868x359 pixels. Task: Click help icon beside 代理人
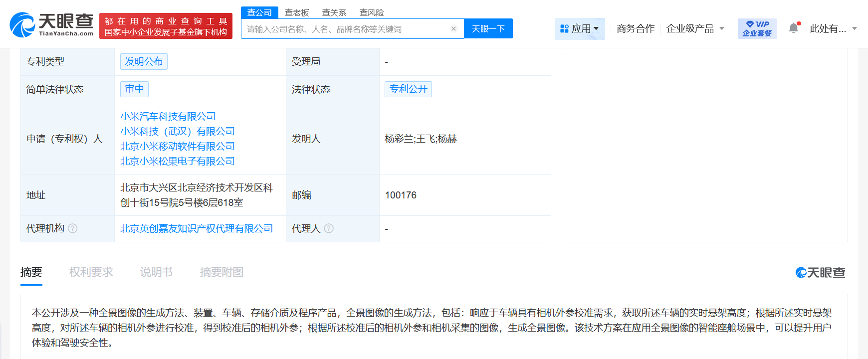point(329,228)
